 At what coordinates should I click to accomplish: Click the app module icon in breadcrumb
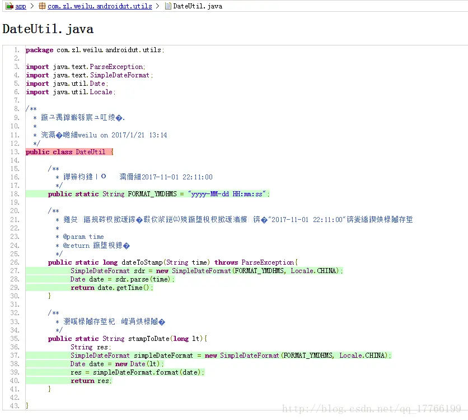click(10, 6)
